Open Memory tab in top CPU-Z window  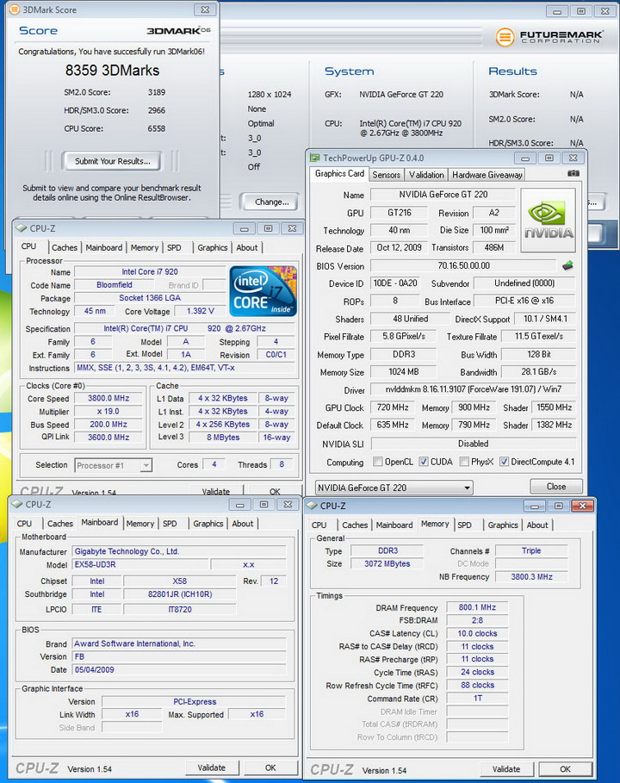(x=145, y=247)
